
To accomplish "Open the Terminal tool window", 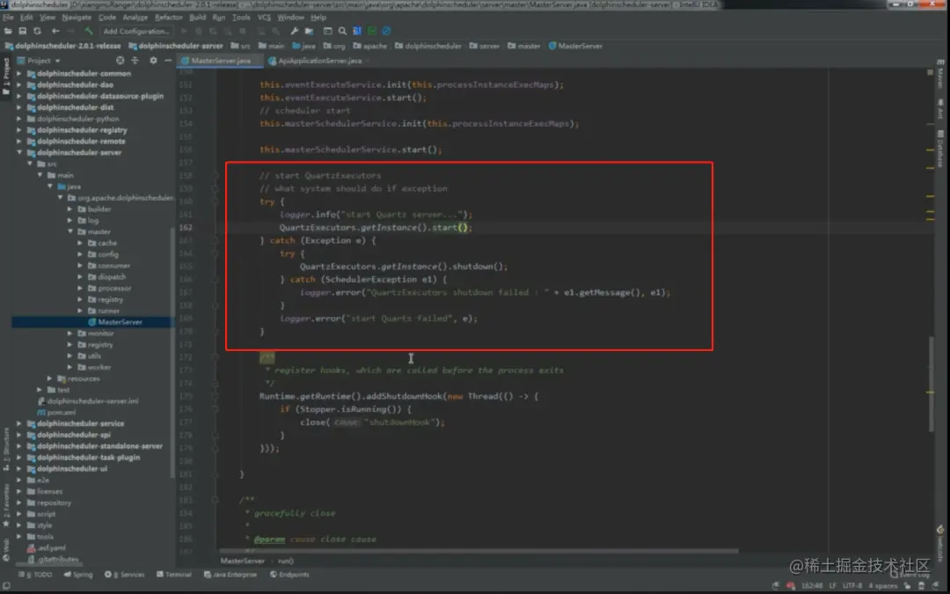I will [174, 574].
